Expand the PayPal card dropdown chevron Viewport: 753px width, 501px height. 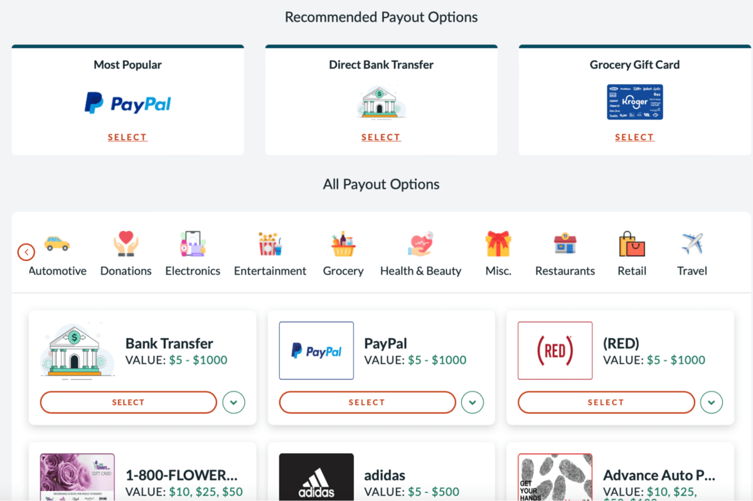pyautogui.click(x=473, y=402)
